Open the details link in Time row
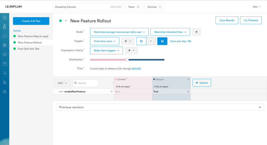Screen dimensions: 267x145 pos(136,68)
